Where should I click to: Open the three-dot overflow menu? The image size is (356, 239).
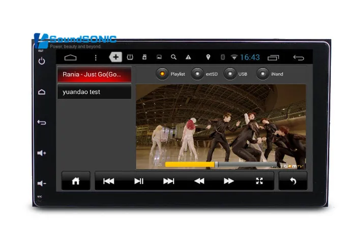96,57
